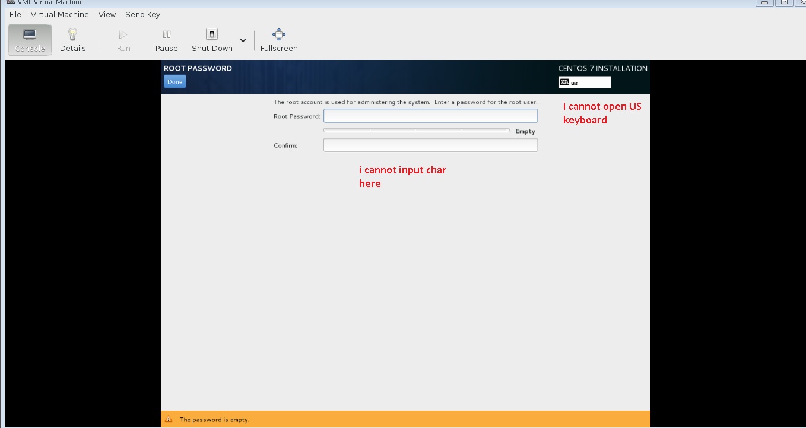Viewport: 806px width, 428px height.
Task: Click the VM window title icon
Action: click(x=10, y=2)
